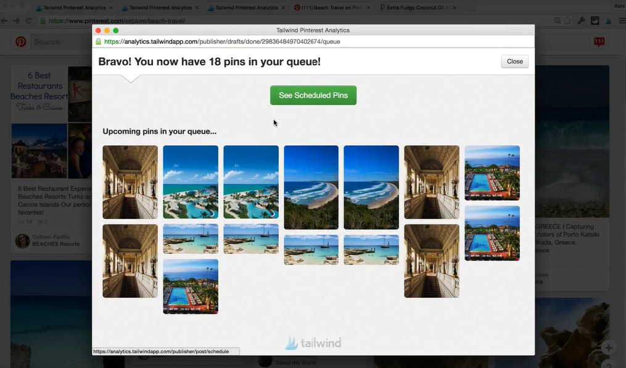This screenshot has width=626, height=368.
Task: Click the square extension icon beside the key
Action: 595,21
